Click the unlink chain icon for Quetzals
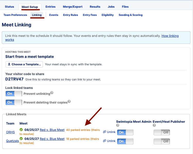Screen dimensions: 193x154 tap(105, 141)
